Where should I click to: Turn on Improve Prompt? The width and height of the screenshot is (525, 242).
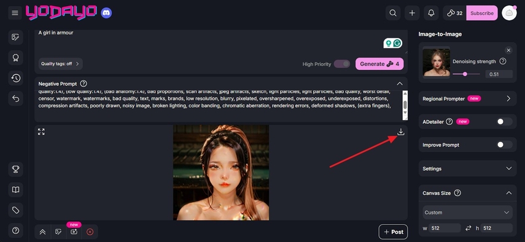pos(505,145)
